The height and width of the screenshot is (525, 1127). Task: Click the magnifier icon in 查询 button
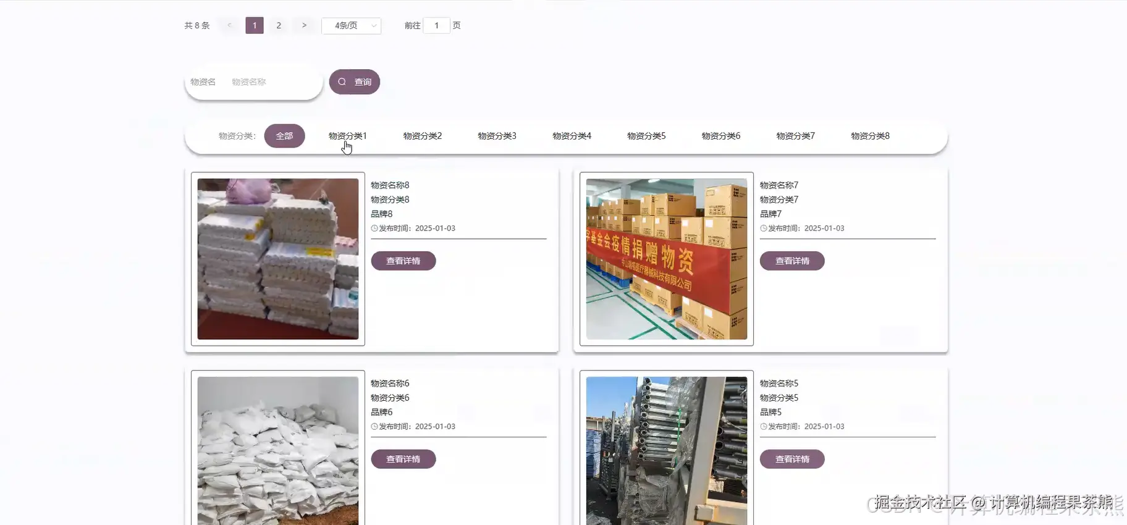[342, 82]
